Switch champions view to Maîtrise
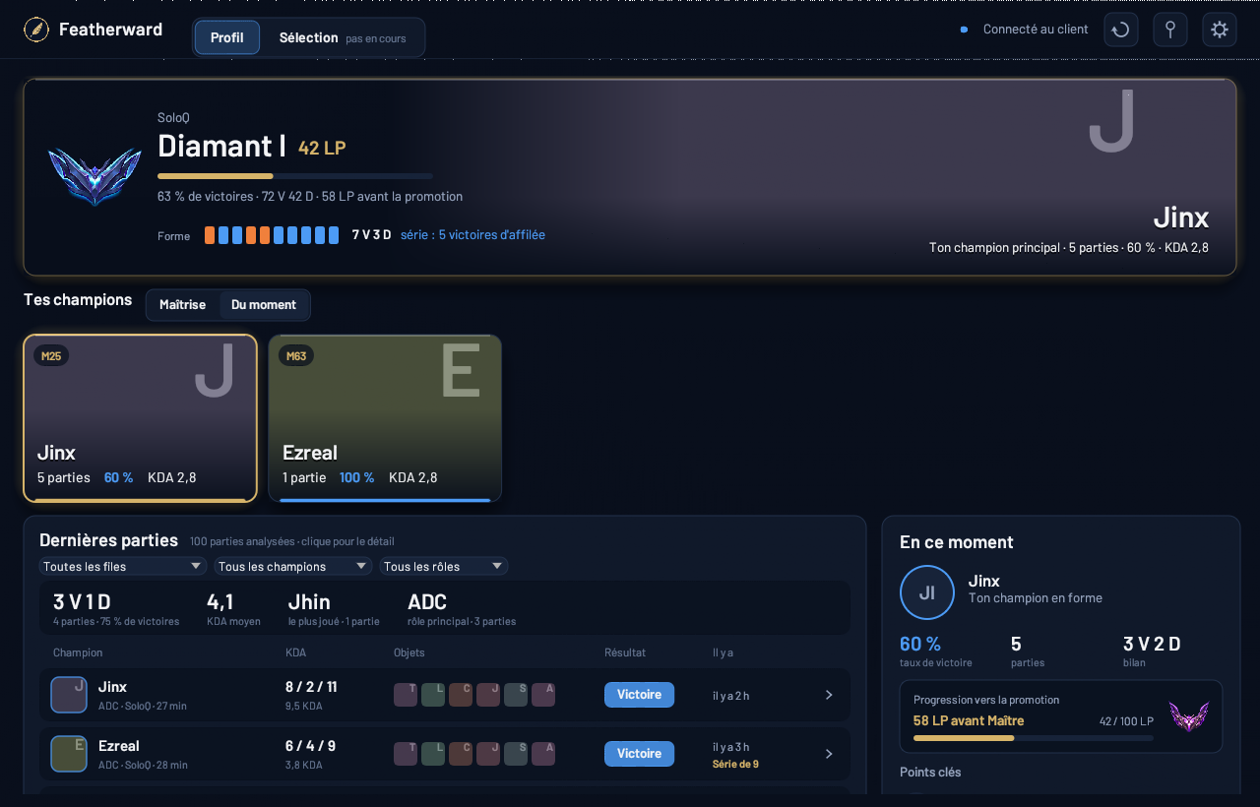The image size is (1260, 807). pos(183,305)
